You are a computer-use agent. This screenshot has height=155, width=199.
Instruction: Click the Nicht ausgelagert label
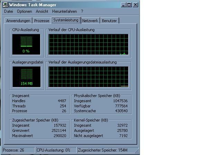[88, 136]
